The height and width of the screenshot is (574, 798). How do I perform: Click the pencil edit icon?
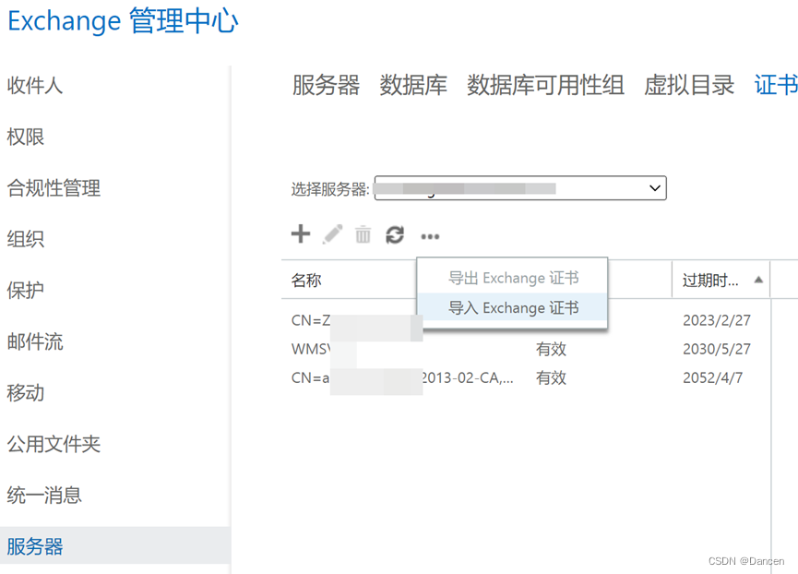[x=332, y=234]
